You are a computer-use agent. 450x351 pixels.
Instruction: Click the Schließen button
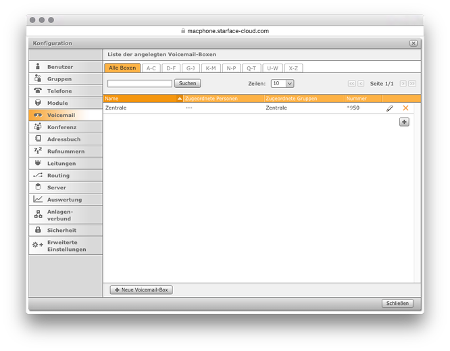point(397,303)
